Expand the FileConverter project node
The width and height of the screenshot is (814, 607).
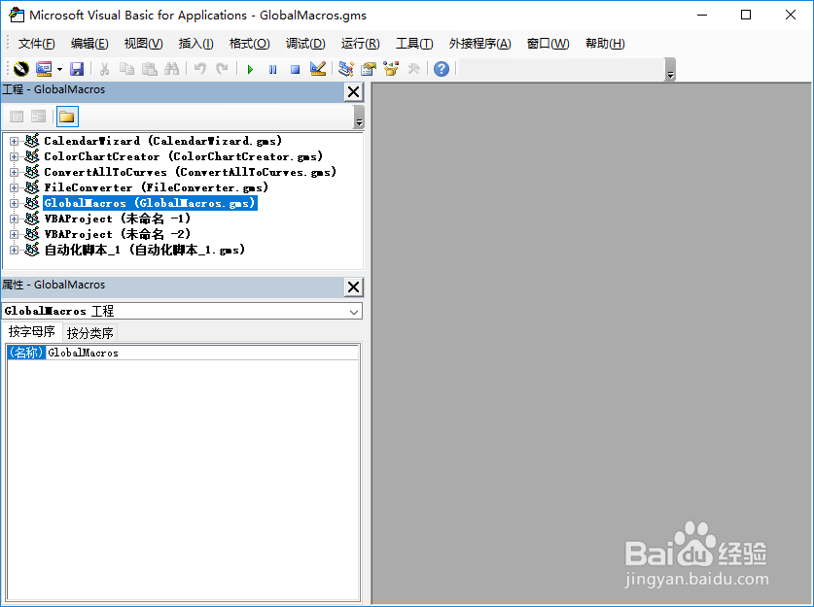(14, 187)
